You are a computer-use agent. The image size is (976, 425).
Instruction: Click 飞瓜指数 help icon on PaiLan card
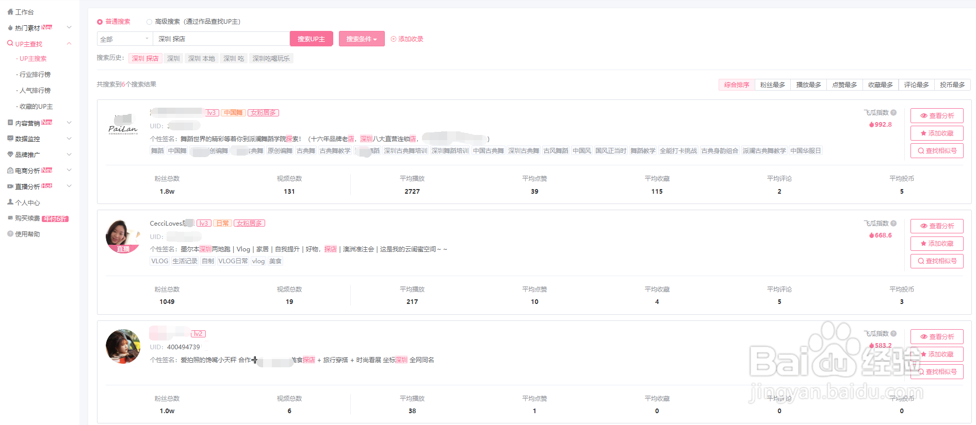893,112
